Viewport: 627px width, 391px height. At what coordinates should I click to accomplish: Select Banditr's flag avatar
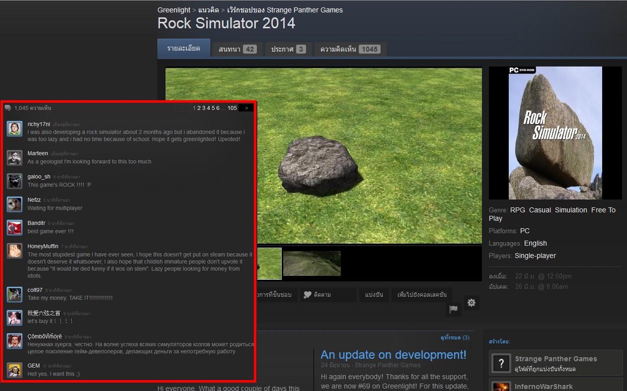(14, 228)
